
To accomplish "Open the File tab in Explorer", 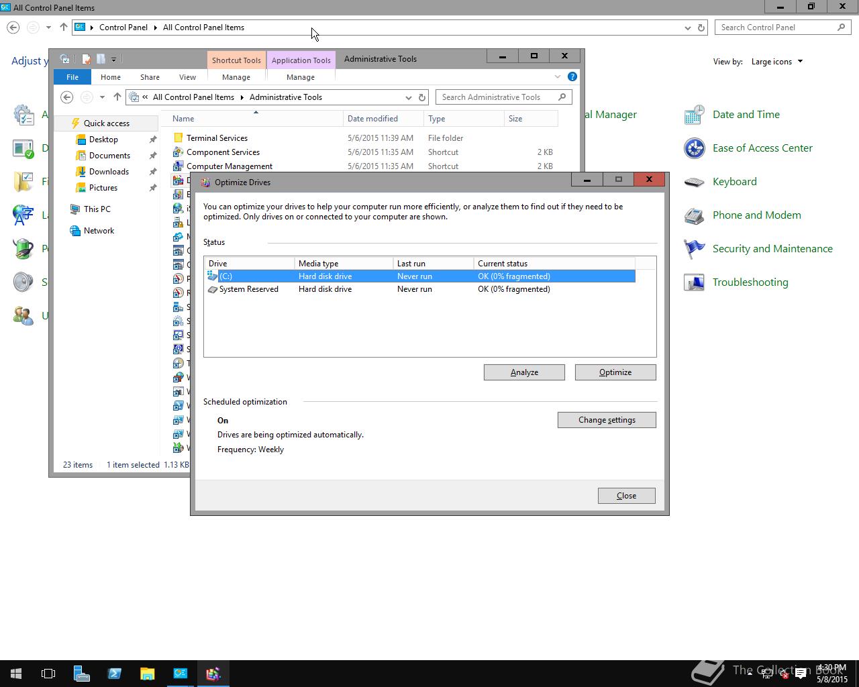I will click(72, 77).
